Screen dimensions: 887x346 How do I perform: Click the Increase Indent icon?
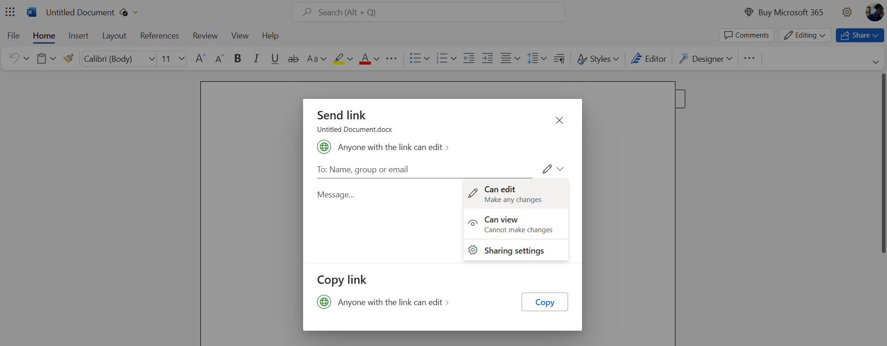pyautogui.click(x=487, y=59)
